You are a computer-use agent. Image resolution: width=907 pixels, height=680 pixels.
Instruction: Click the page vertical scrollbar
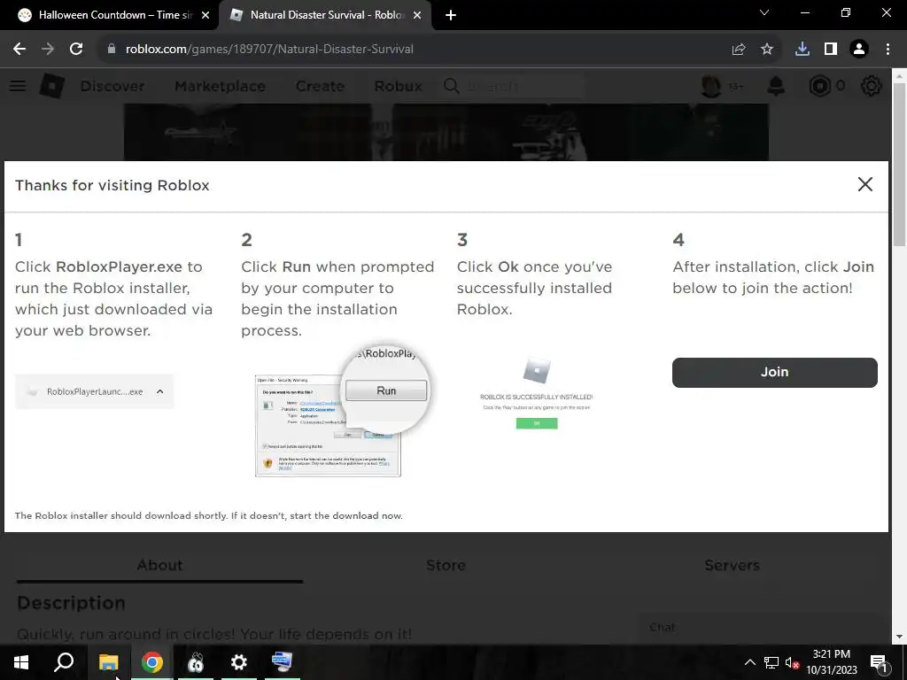pos(900,165)
